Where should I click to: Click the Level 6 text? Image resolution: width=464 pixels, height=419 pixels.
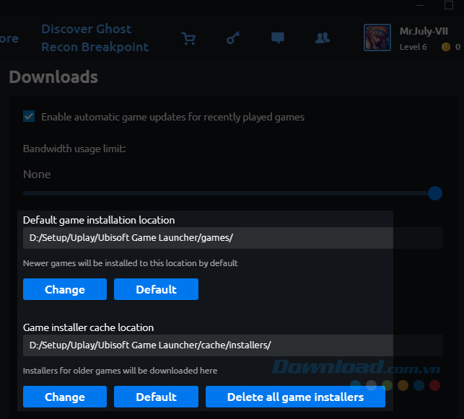[413, 47]
